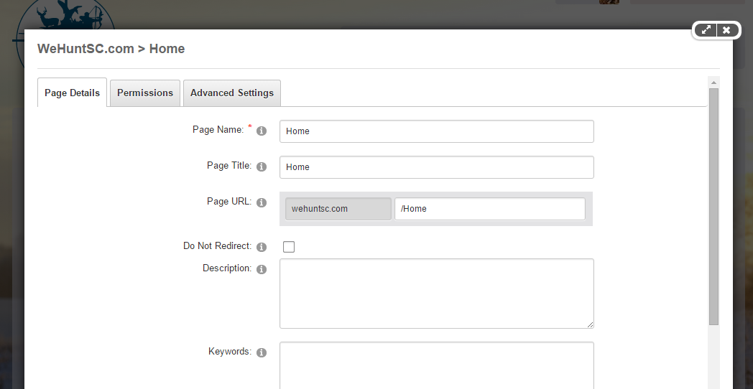
Task: Click the WeHuntSC.com > Home heading
Action: [x=111, y=49]
